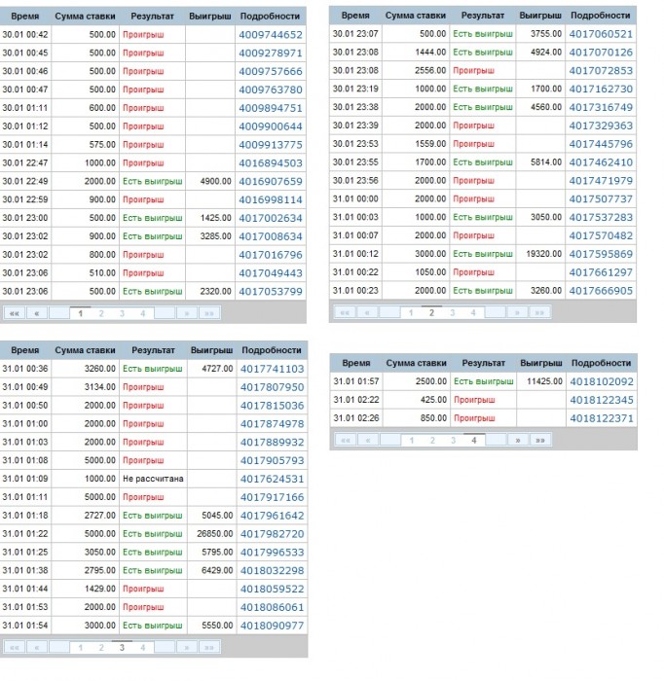The image size is (664, 681).
Task: Select page 2 in top-left table pager
Action: [101, 313]
